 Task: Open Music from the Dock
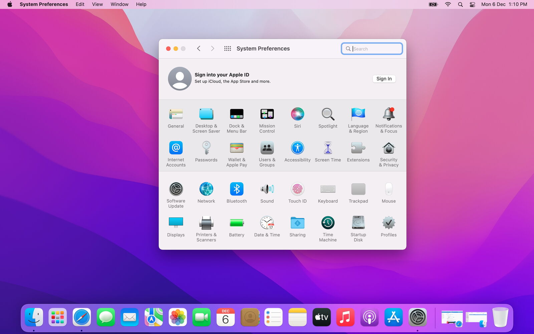(x=345, y=317)
